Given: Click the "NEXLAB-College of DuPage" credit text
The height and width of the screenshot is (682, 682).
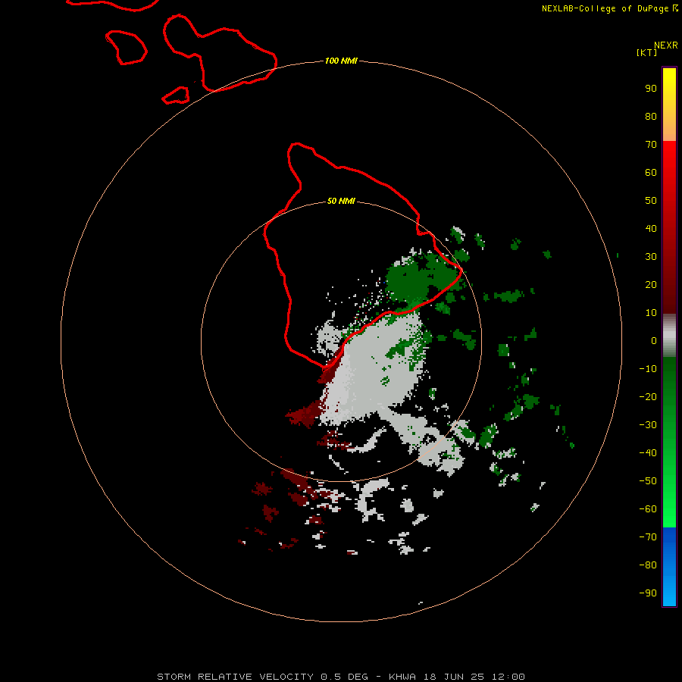Looking at the screenshot, I should [x=606, y=8].
